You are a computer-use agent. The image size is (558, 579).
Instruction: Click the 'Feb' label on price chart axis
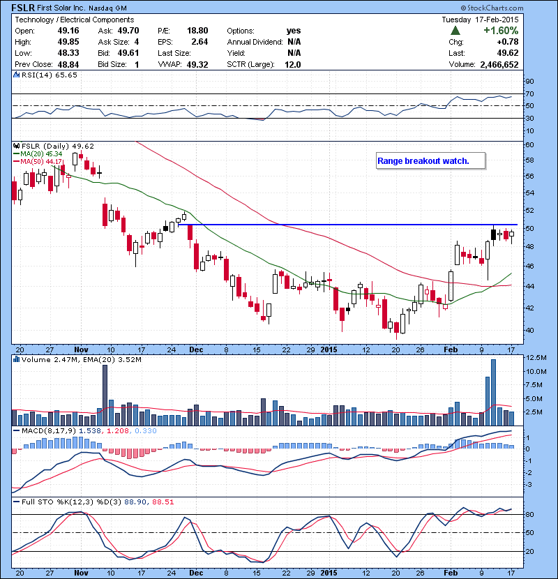click(x=451, y=349)
